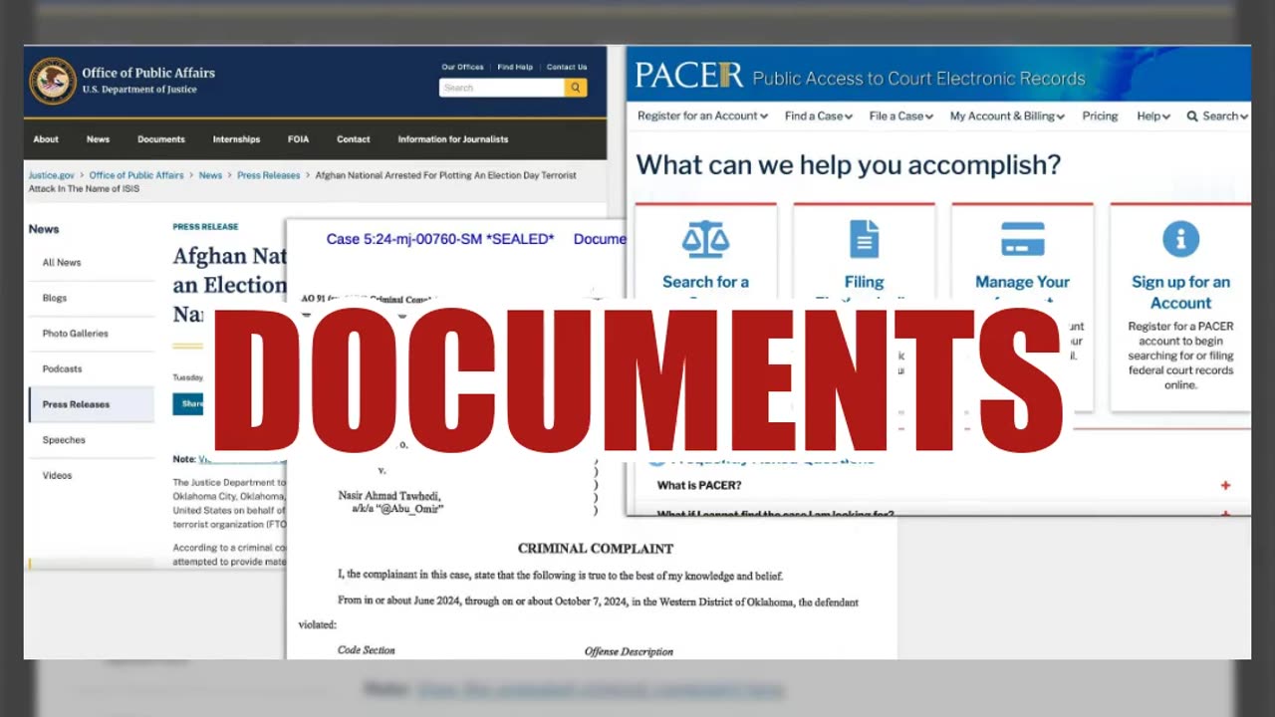
Task: Expand the PACER Search dropdown
Action: click(1217, 116)
